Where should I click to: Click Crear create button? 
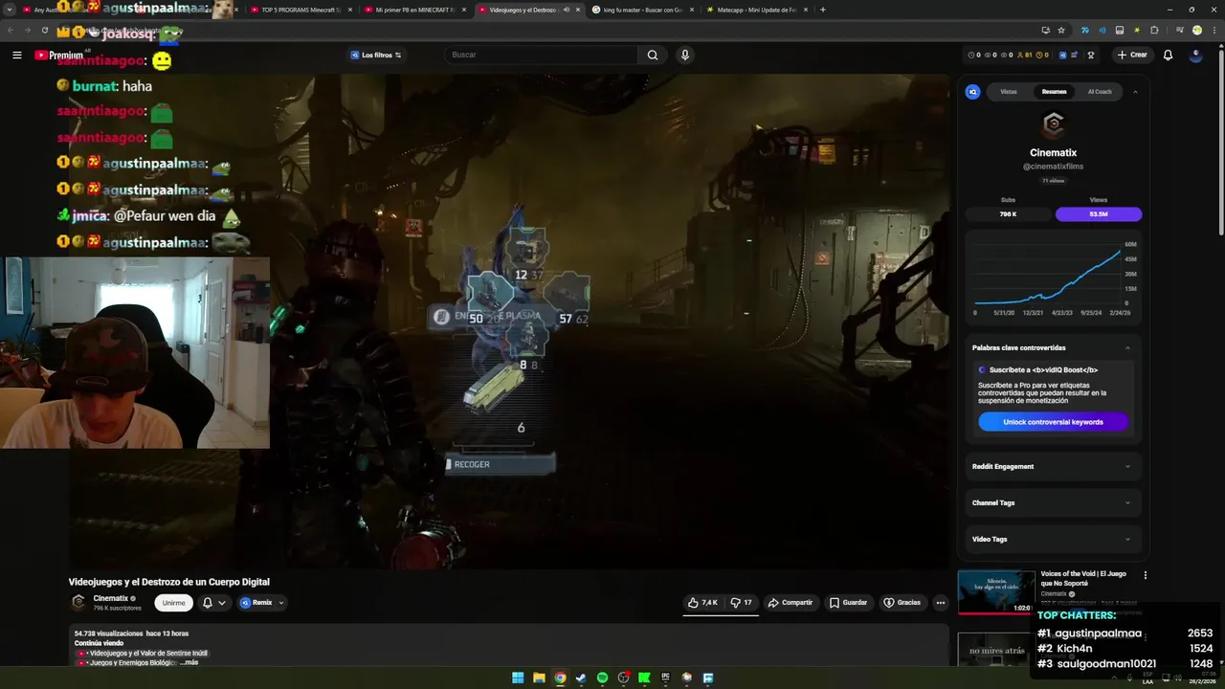pos(1131,55)
